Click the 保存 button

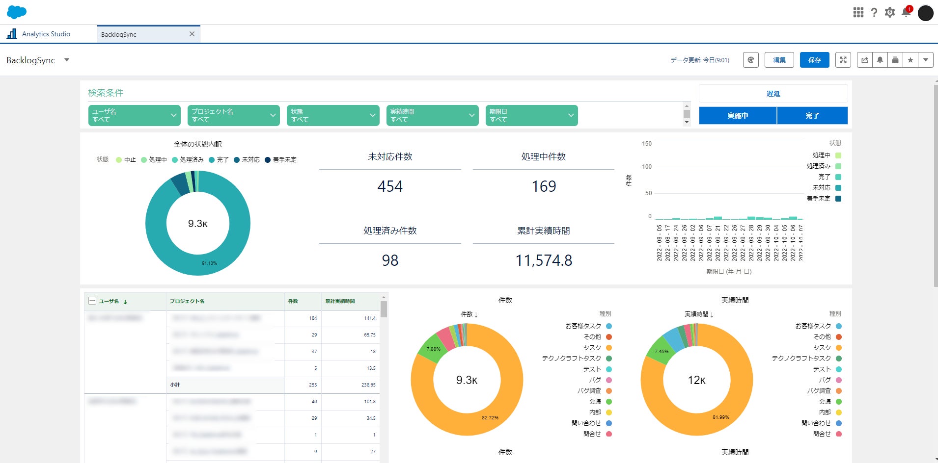[x=814, y=60]
